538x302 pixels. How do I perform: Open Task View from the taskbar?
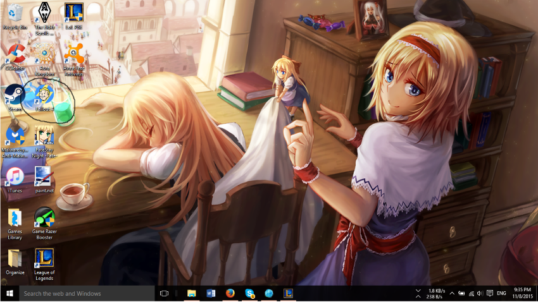pos(165,293)
